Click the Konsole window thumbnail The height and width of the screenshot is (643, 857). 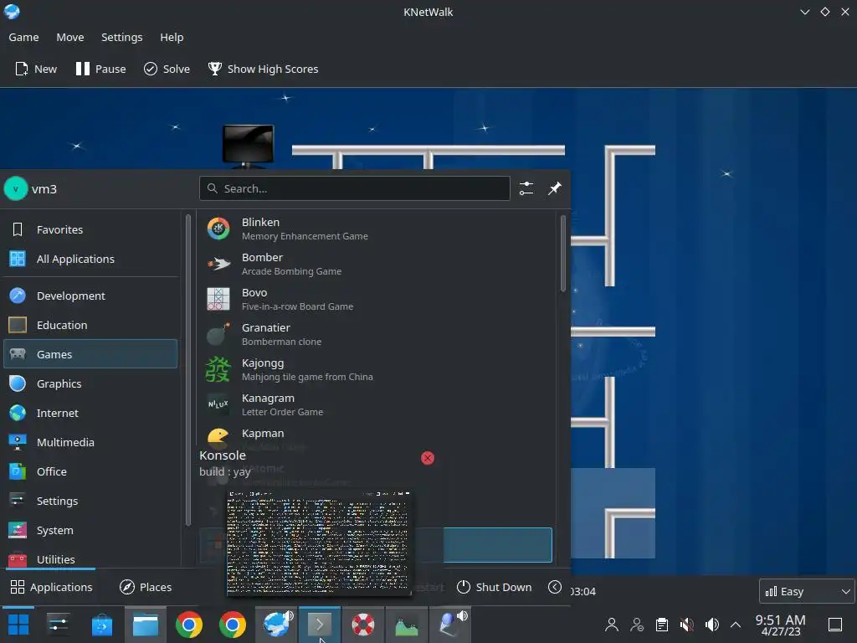click(319, 543)
